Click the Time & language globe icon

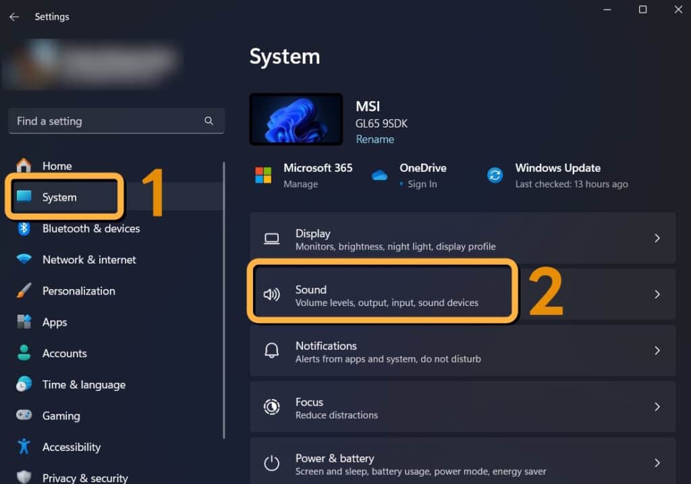point(24,384)
